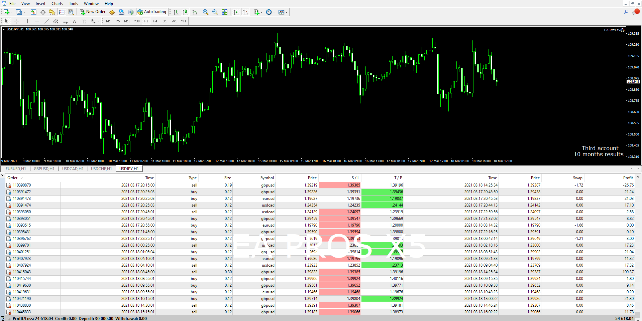The image size is (642, 321).
Task: Switch to the GBPUSD,H1 chart tab
Action: pyautogui.click(x=44, y=169)
